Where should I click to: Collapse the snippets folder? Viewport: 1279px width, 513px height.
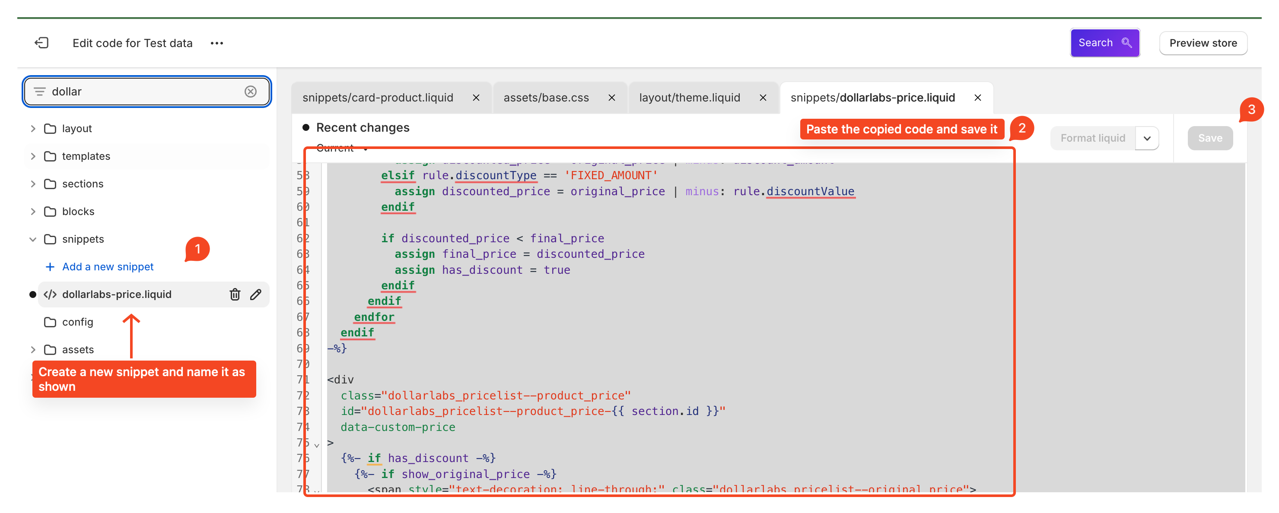tap(33, 240)
